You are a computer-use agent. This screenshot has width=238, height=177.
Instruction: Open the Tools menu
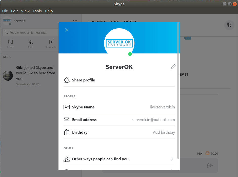[37, 11]
